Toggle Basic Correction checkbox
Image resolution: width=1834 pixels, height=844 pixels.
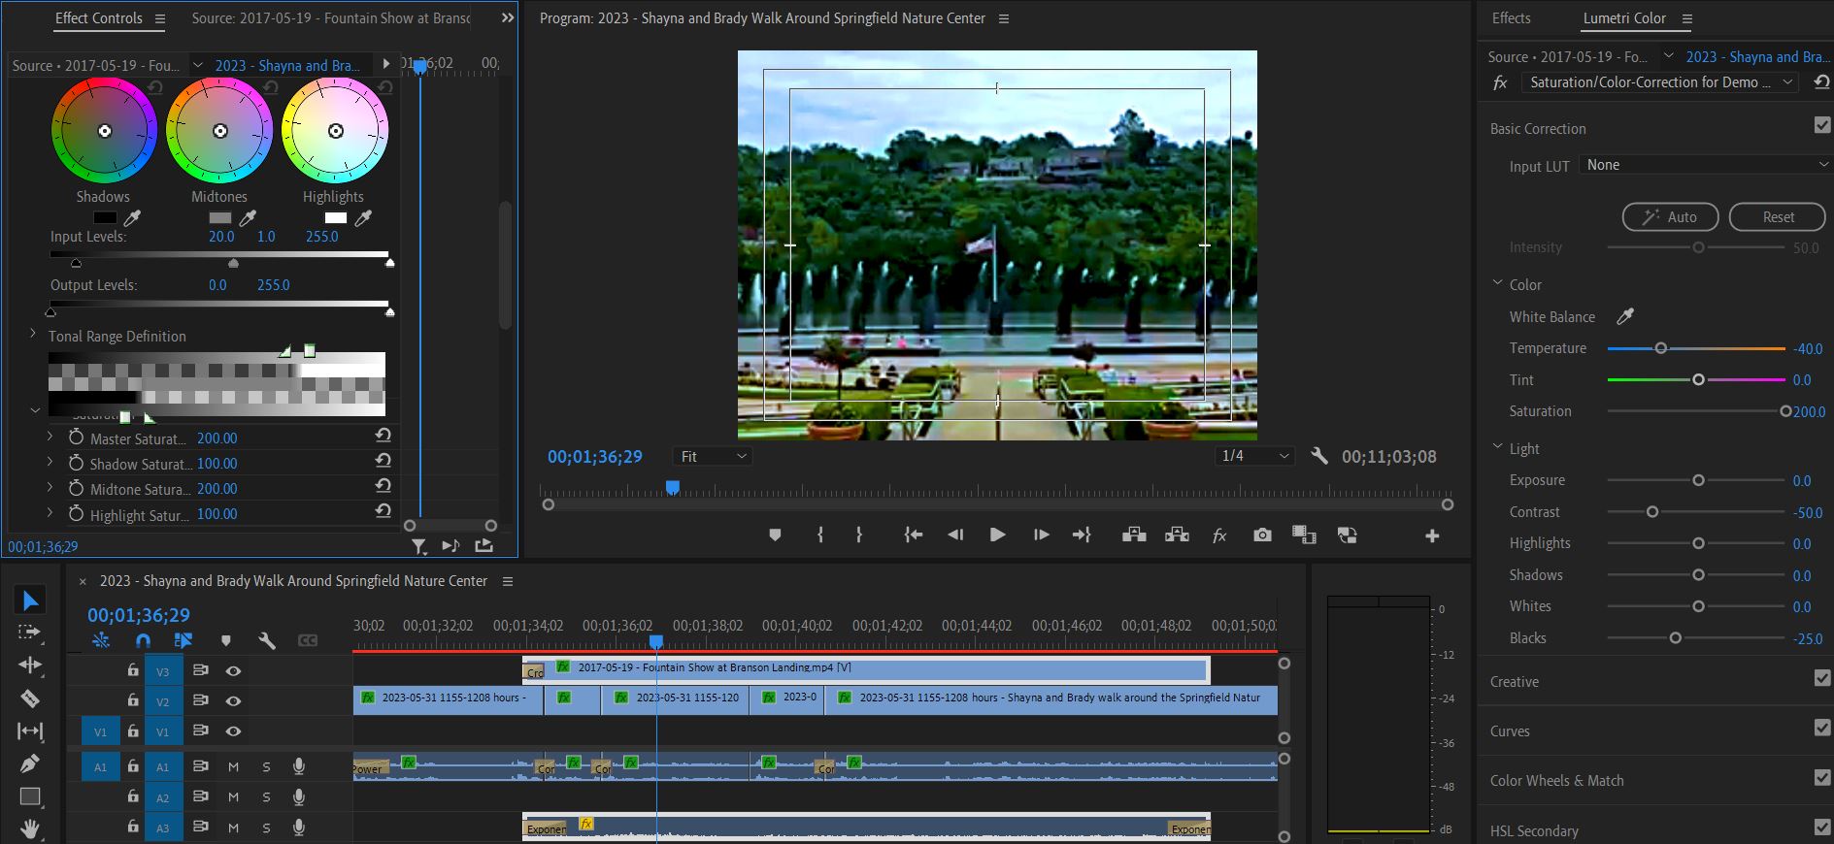point(1822,125)
